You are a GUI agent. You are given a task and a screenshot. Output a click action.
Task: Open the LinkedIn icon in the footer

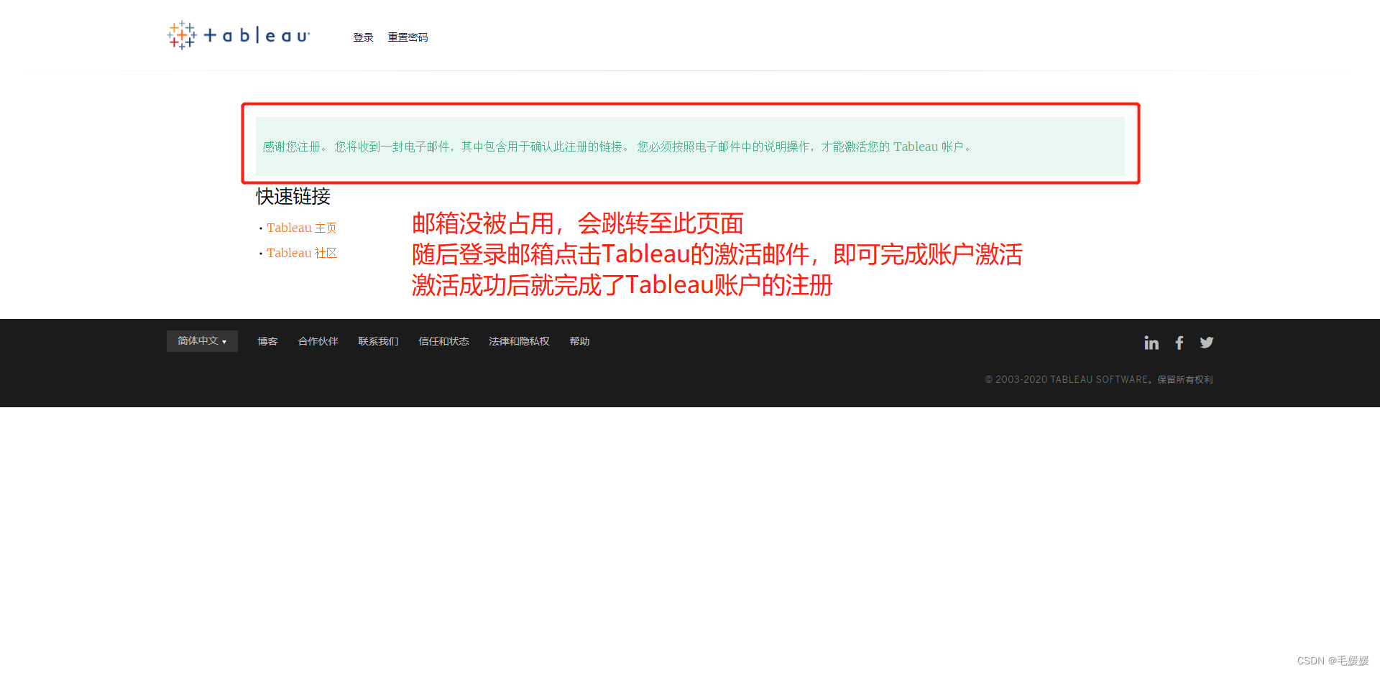tap(1151, 343)
